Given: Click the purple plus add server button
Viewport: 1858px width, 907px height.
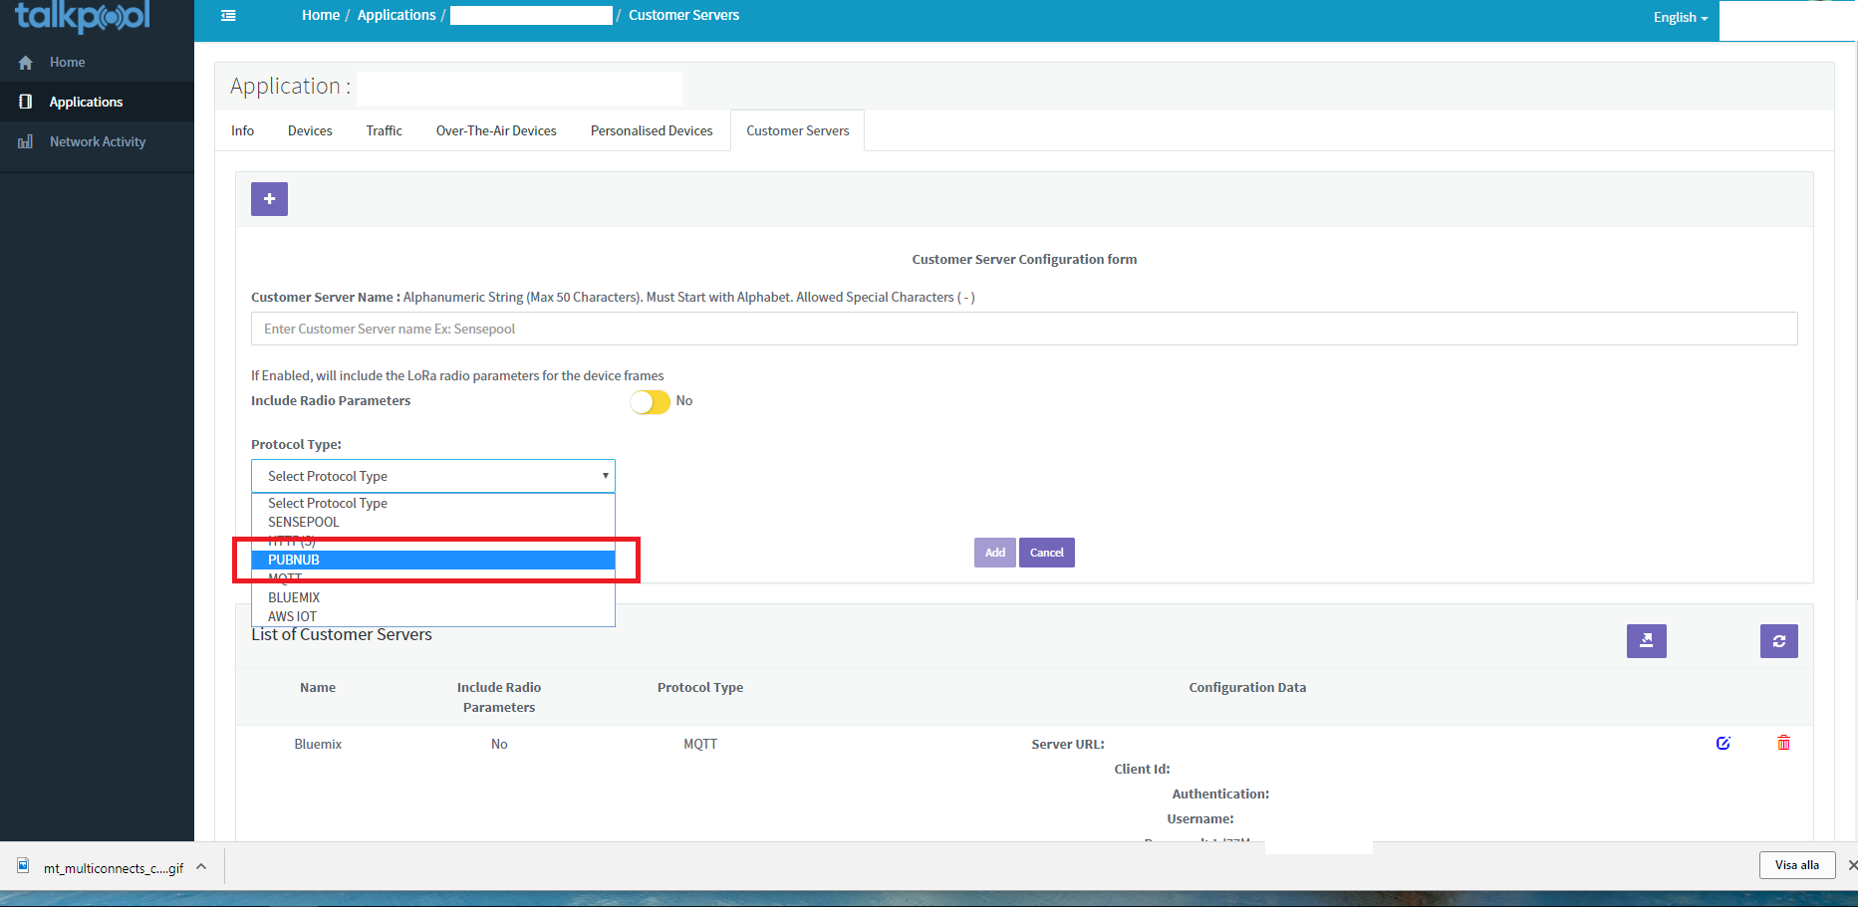Looking at the screenshot, I should pyautogui.click(x=269, y=199).
